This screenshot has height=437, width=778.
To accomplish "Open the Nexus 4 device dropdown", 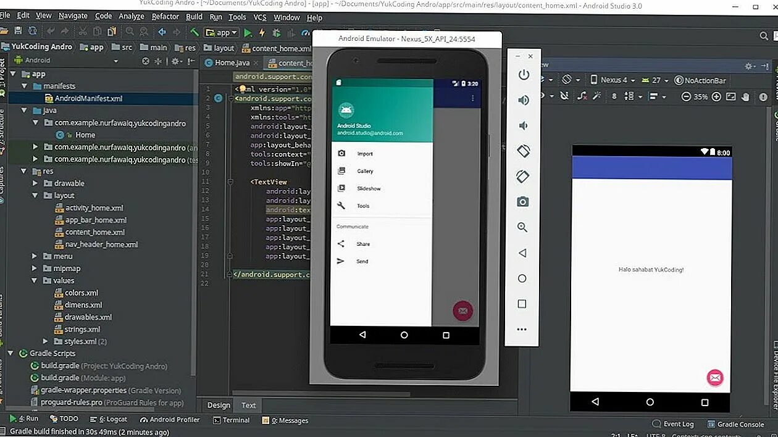I will (613, 80).
